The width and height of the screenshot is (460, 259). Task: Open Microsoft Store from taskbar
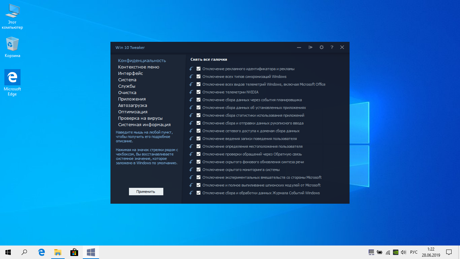74,252
